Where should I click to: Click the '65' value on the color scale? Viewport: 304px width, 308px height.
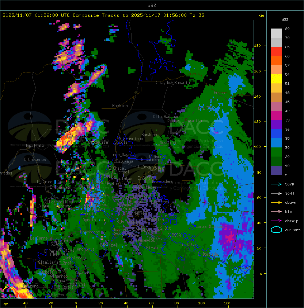tap(287, 47)
